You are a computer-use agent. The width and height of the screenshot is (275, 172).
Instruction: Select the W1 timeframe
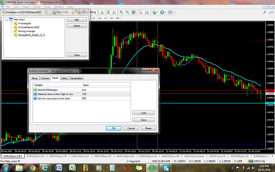click(112, 18)
